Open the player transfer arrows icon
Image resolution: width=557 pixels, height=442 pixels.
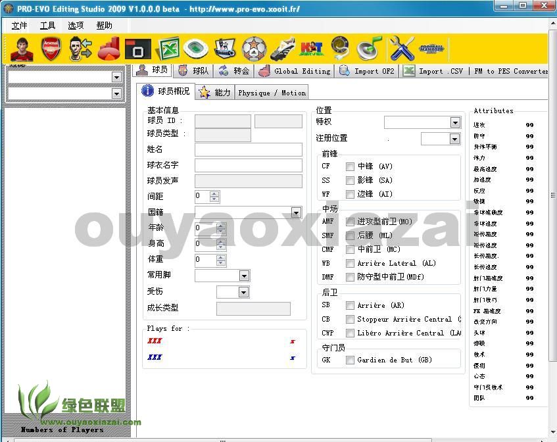tap(80, 49)
